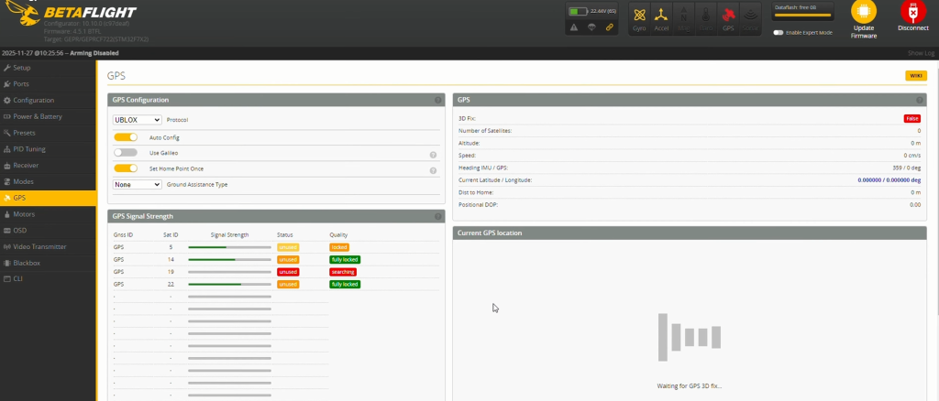This screenshot has width=939, height=401.
Task: Open the UBLOX protocol dropdown
Action: point(138,120)
